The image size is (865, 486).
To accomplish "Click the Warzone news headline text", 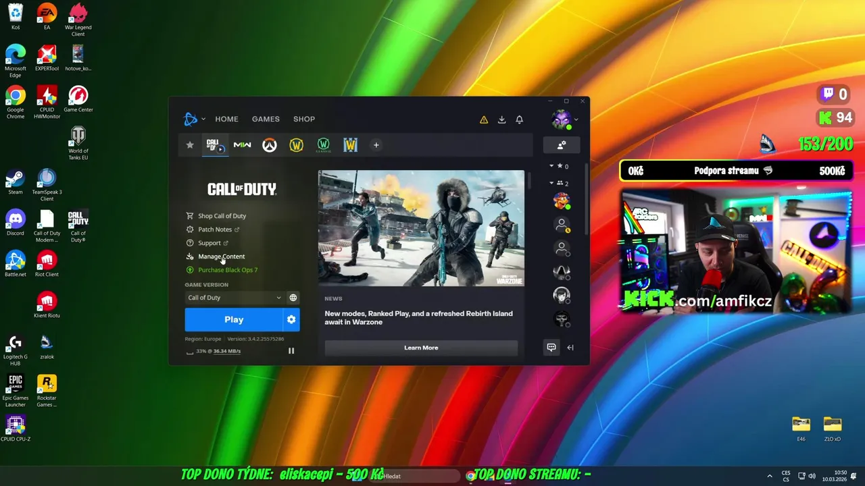I will point(418,318).
